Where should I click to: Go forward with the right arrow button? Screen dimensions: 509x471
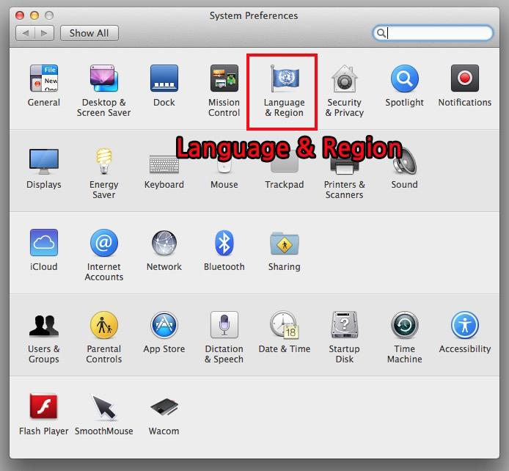point(45,33)
